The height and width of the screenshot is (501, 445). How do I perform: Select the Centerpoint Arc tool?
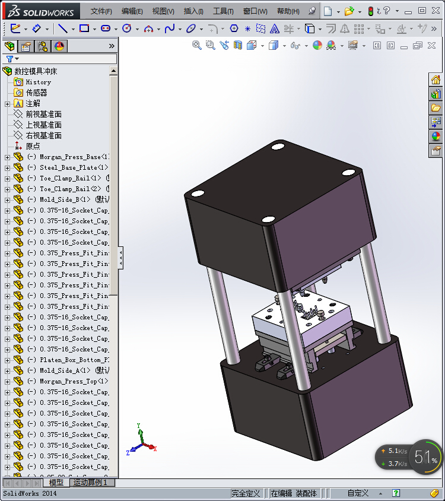[x=148, y=29]
